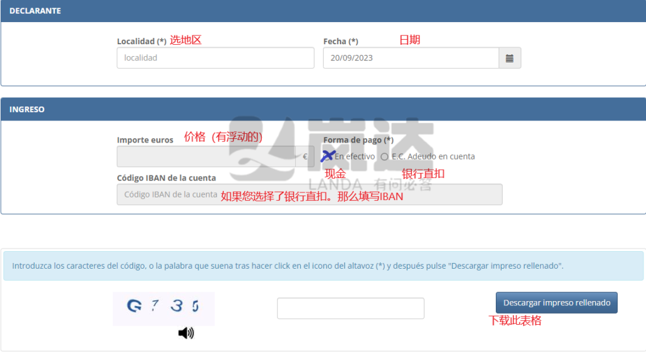
Task: Click the Fecha date field showing 20/09/2023
Action: click(x=411, y=58)
